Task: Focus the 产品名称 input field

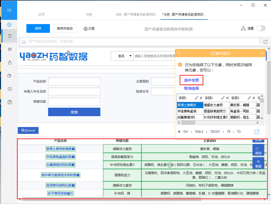Action: point(74,81)
